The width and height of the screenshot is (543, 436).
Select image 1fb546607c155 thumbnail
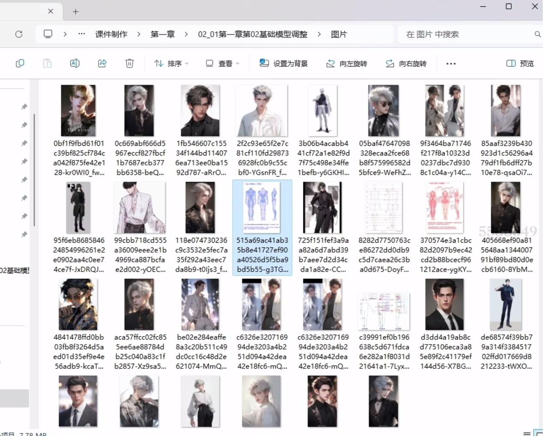pos(200,110)
